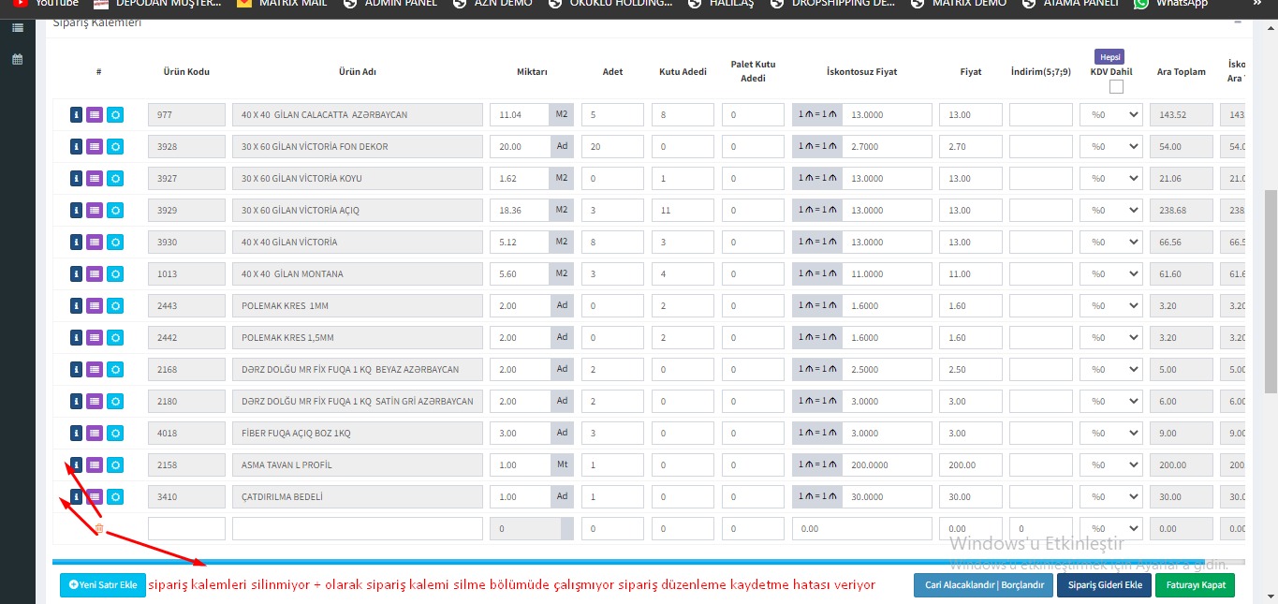Tick the KDV Dahil checkbox
This screenshot has width=1278, height=604.
(1116, 87)
